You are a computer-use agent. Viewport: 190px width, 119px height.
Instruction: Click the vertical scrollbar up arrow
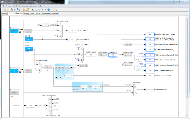click(187, 17)
